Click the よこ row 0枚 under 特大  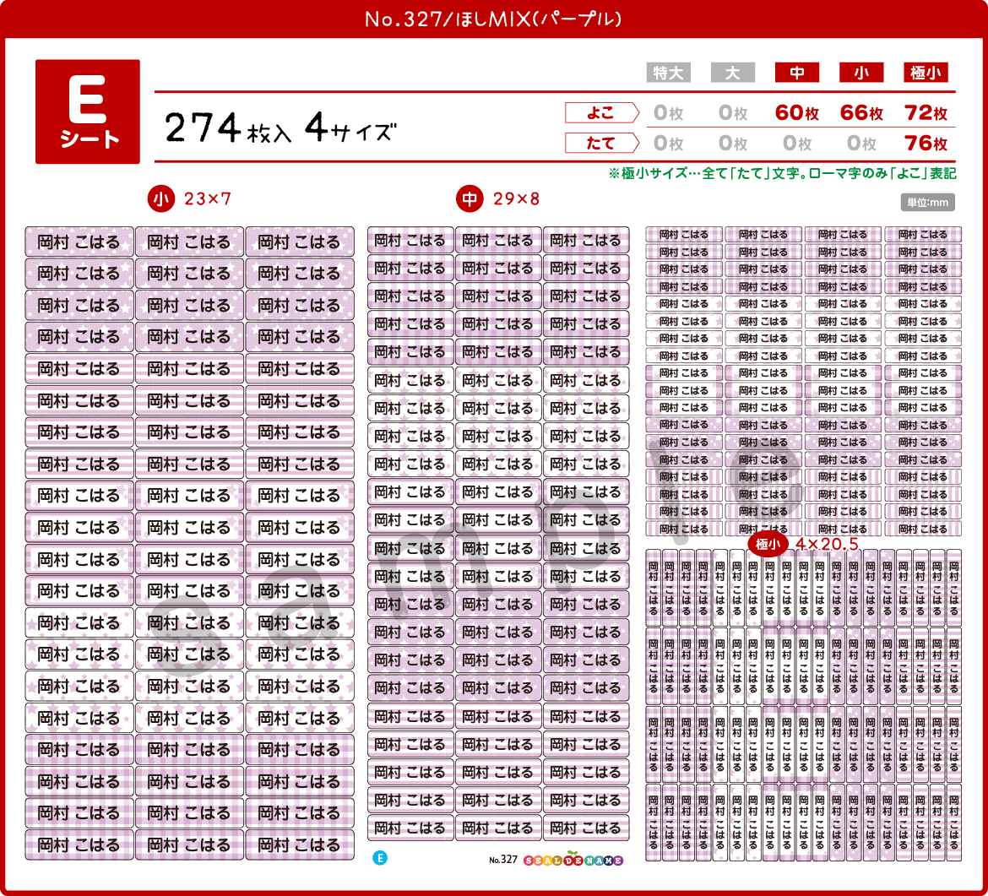(669, 113)
